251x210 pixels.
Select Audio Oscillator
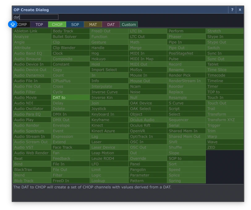pyautogui.click(x=32, y=109)
